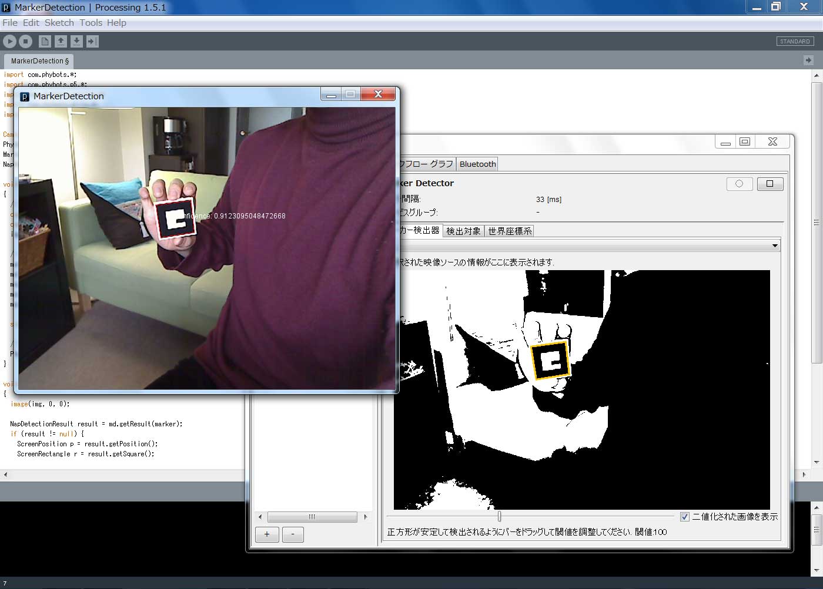
Task: Stop the running sketch
Action: click(25, 41)
